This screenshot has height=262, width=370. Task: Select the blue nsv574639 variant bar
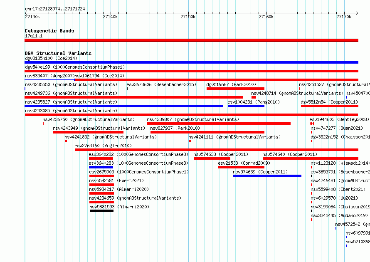click(x=267, y=176)
